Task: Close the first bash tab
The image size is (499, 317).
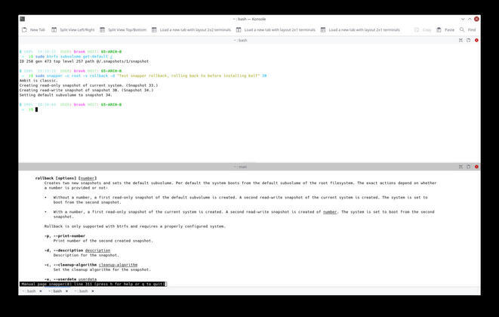Action: [x=41, y=291]
